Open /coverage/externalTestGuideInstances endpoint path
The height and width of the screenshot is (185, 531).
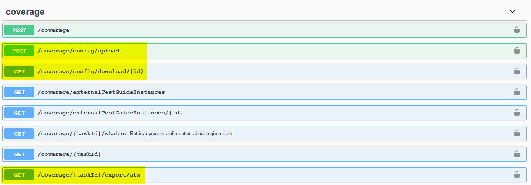(101, 92)
